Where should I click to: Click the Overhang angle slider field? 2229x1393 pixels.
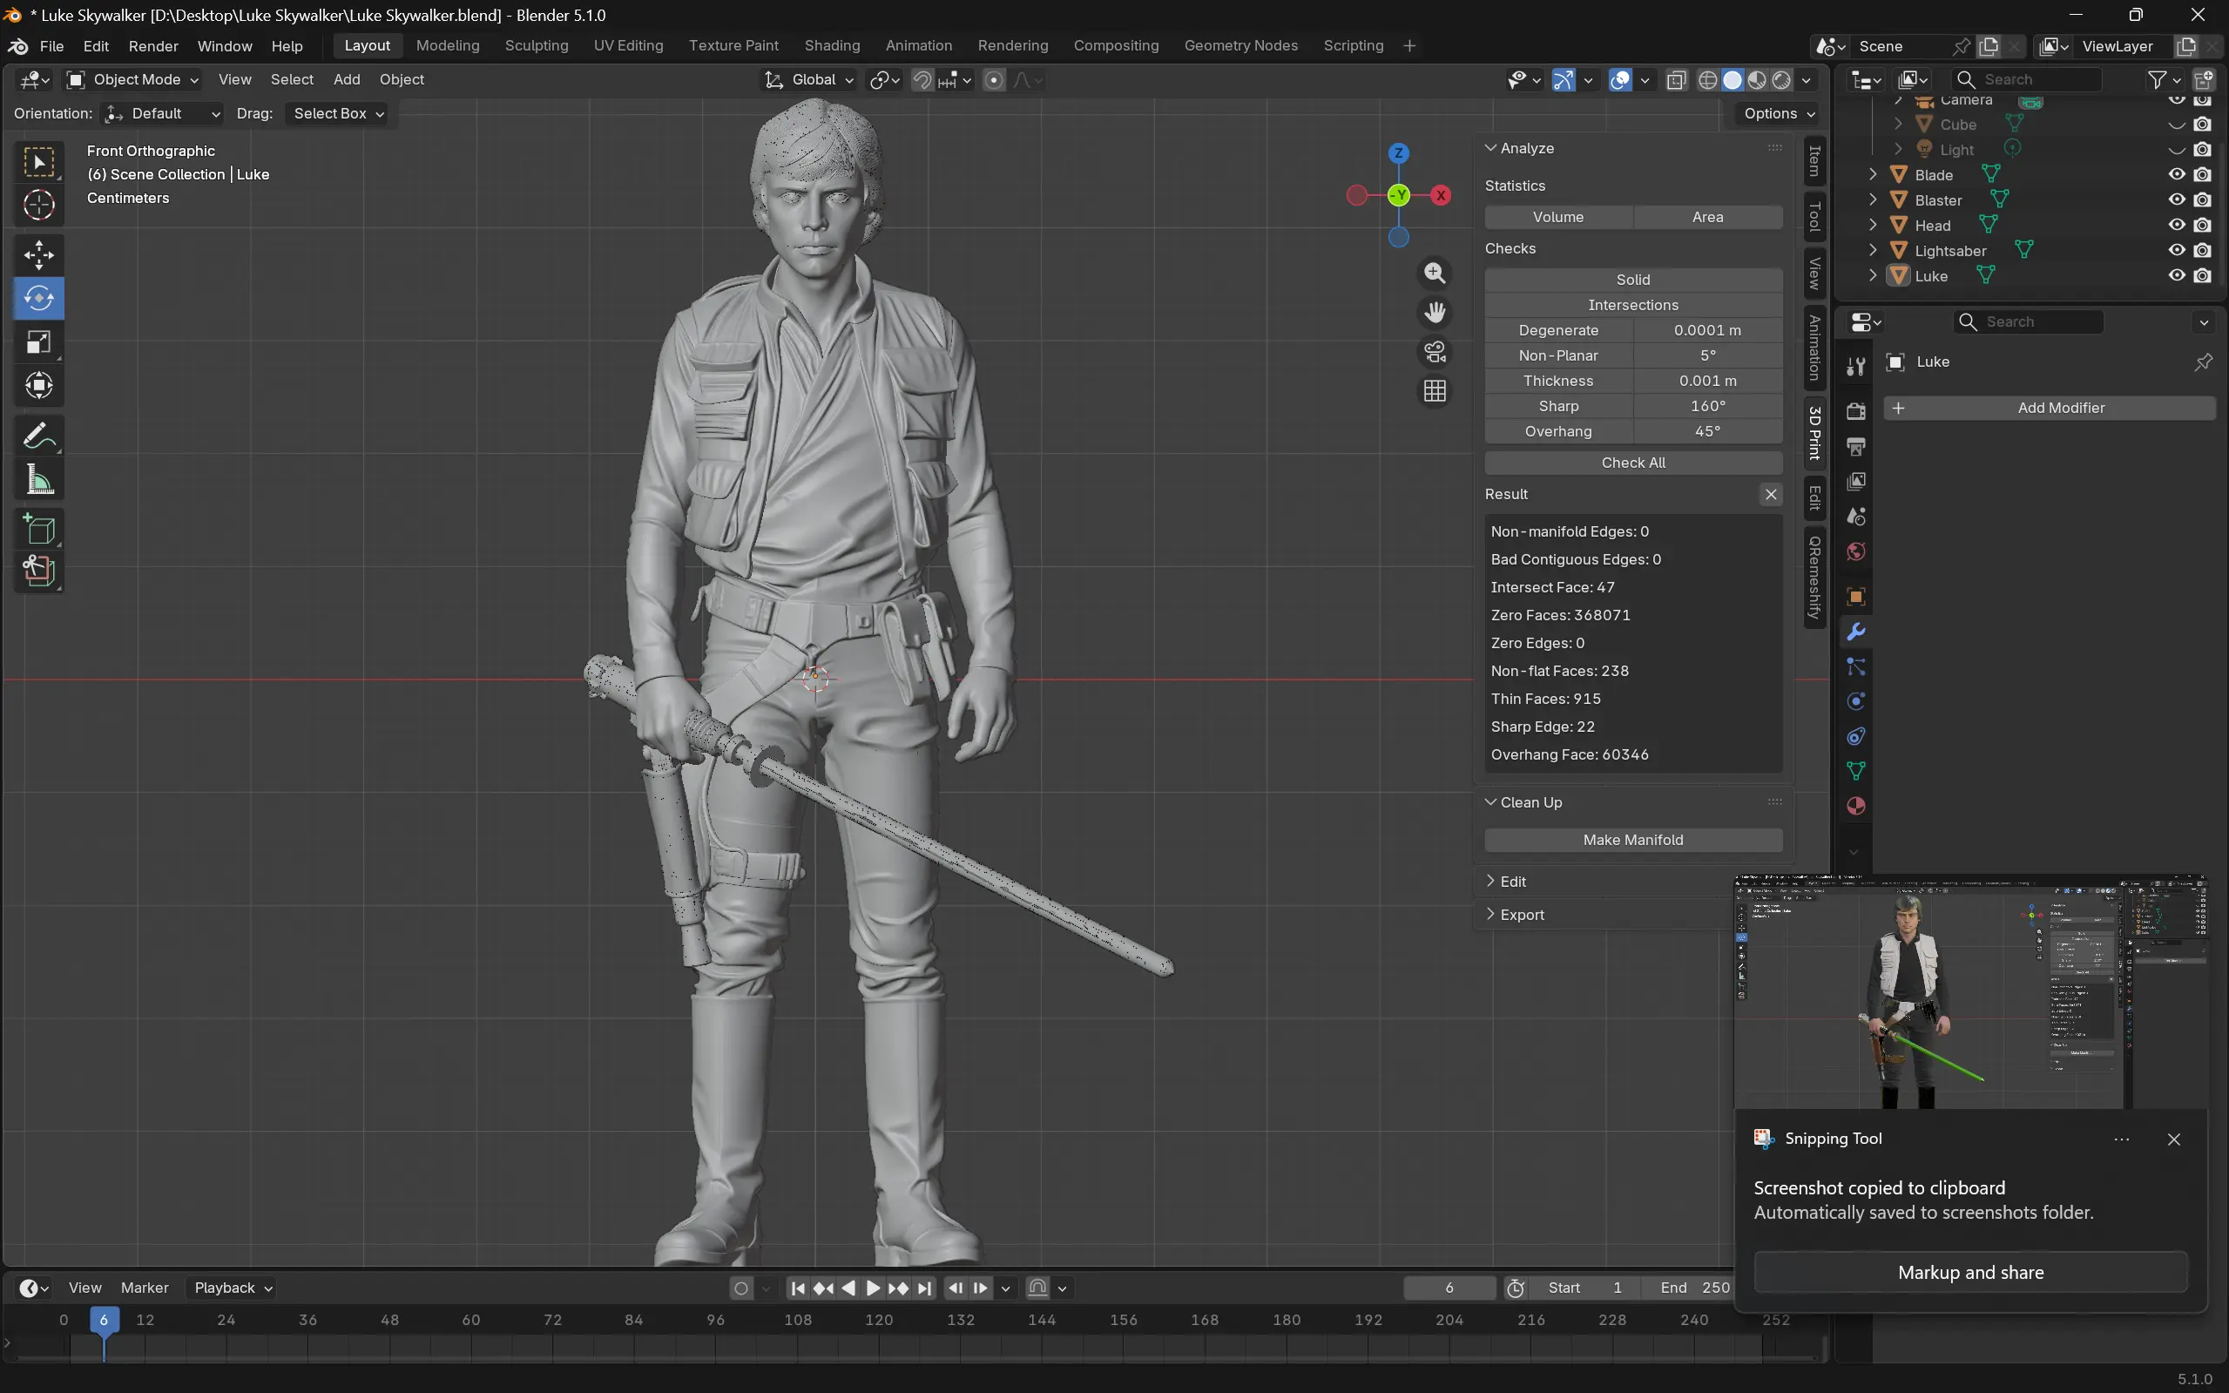pyautogui.click(x=1707, y=431)
